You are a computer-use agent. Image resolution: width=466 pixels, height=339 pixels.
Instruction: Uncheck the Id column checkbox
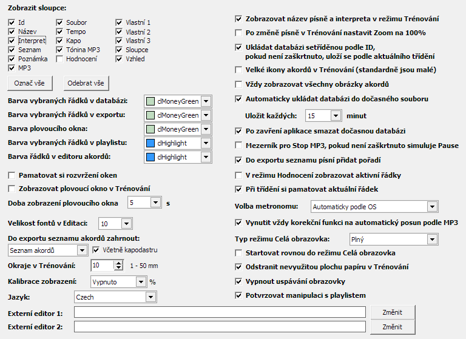12,22
